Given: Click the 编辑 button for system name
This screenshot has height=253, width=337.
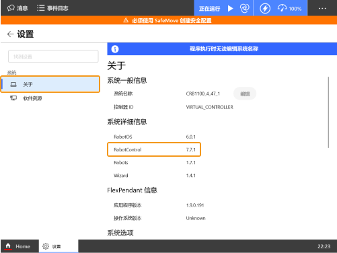Looking at the screenshot, I should pyautogui.click(x=245, y=94).
